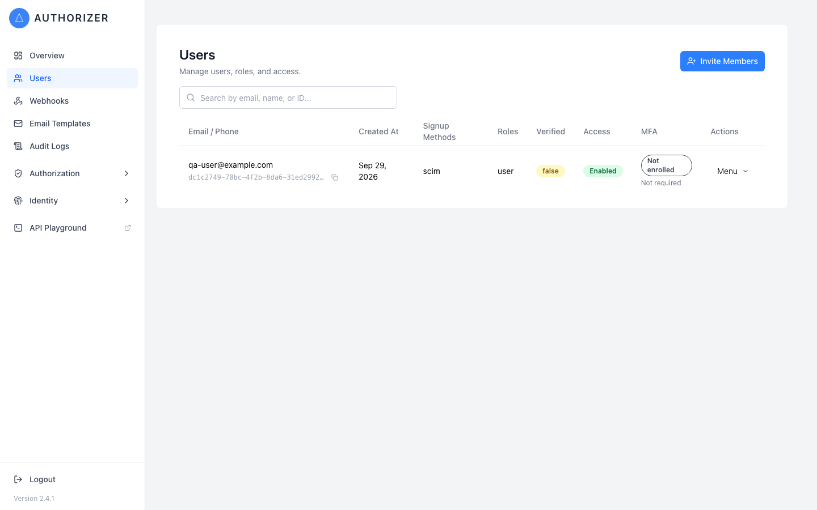
Task: Click the Logout arrow icon
Action: (x=18, y=479)
